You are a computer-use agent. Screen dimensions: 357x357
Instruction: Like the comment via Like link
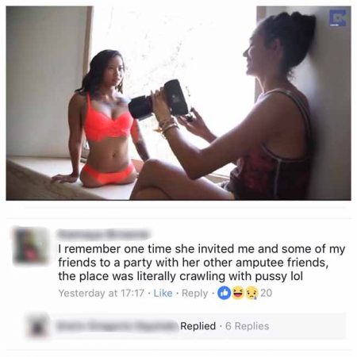(x=163, y=294)
